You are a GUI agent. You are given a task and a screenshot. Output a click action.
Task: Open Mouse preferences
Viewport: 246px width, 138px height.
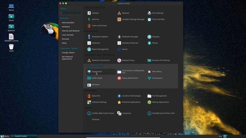pos(153,43)
